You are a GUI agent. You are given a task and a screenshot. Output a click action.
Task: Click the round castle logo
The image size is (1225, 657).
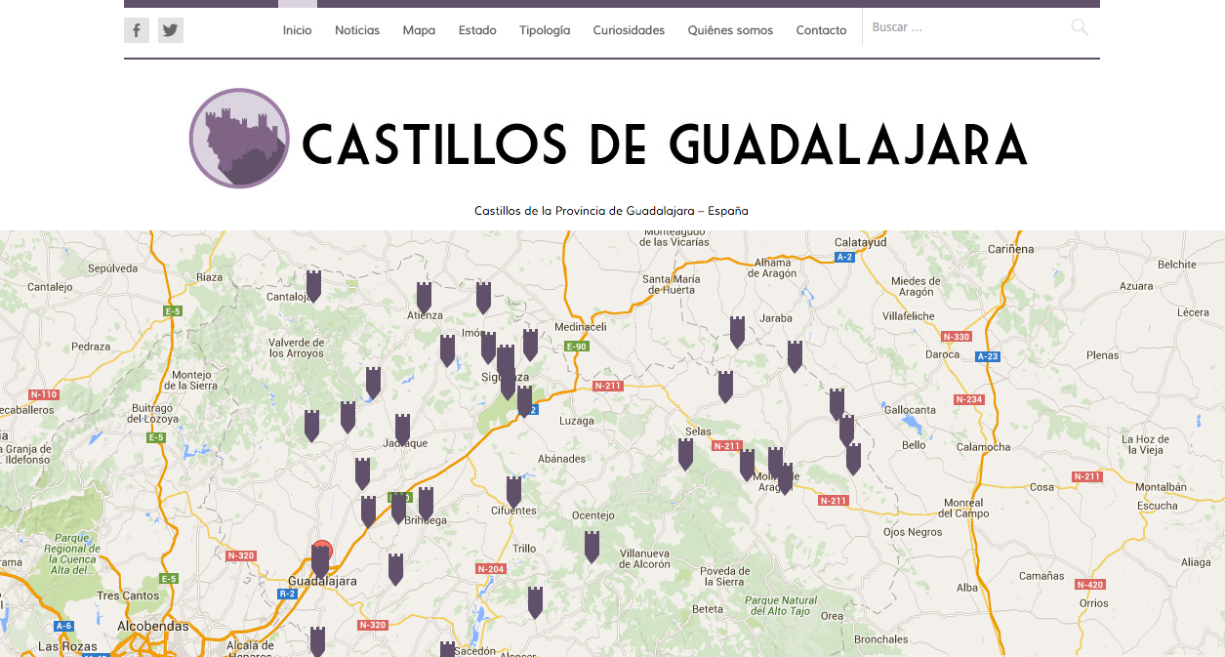(x=239, y=138)
